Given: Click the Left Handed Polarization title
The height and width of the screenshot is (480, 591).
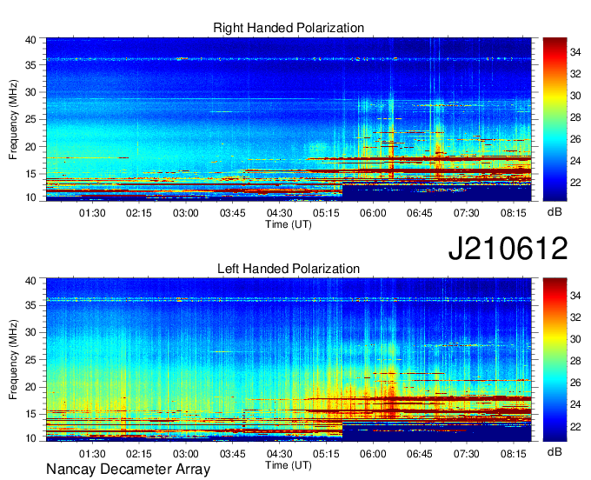Looking at the screenshot, I should click(289, 269).
